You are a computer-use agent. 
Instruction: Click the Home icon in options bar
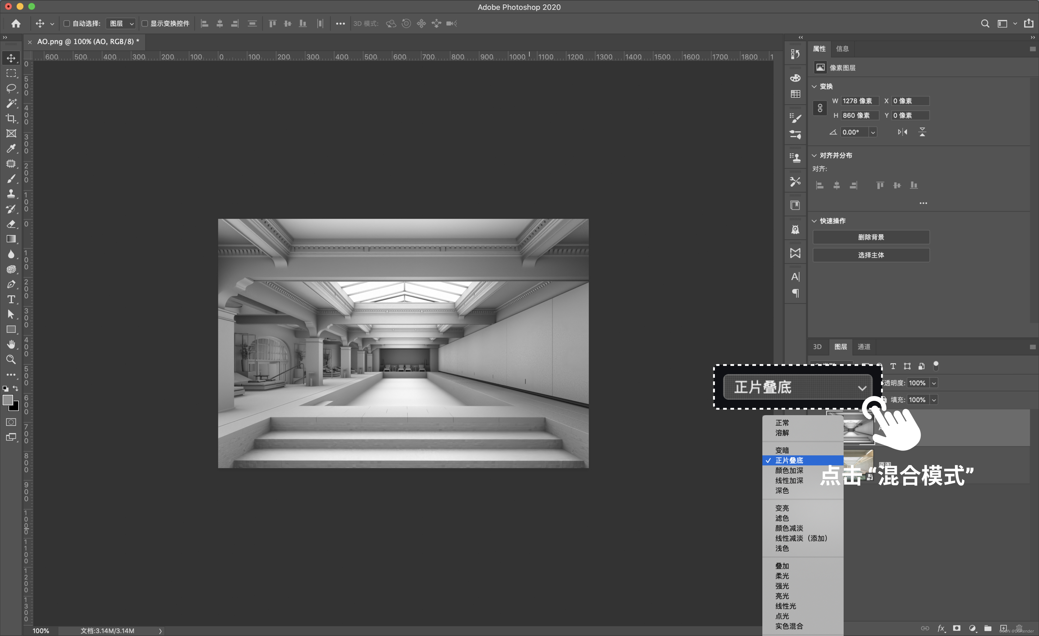(x=16, y=24)
